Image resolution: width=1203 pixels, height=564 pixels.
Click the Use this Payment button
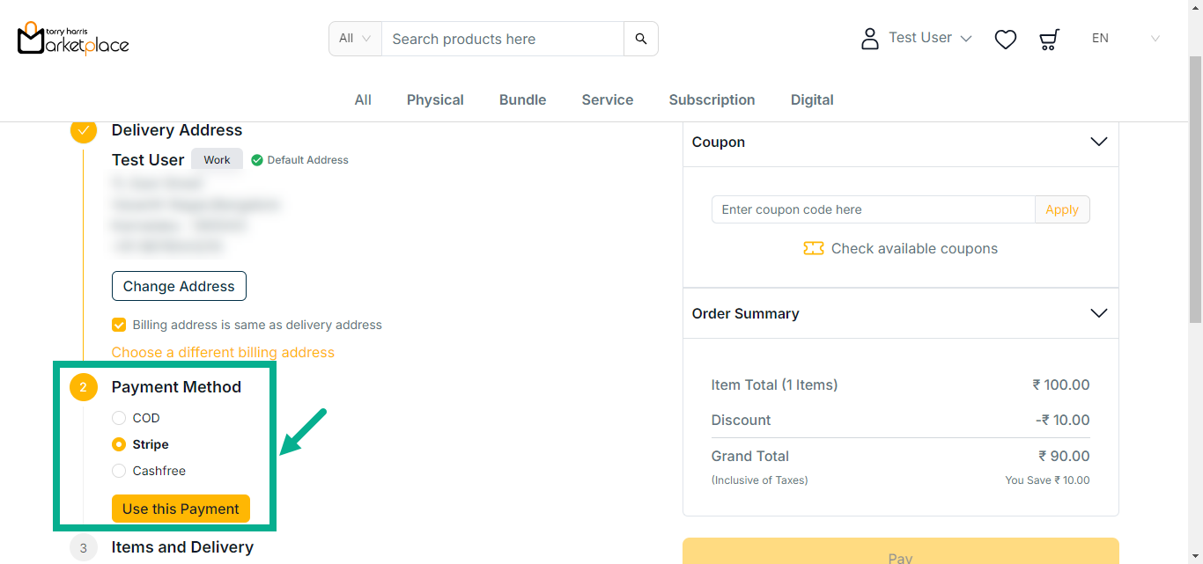[x=181, y=509]
